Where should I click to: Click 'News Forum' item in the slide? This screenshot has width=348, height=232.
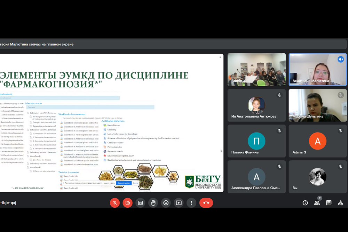coord(113,125)
